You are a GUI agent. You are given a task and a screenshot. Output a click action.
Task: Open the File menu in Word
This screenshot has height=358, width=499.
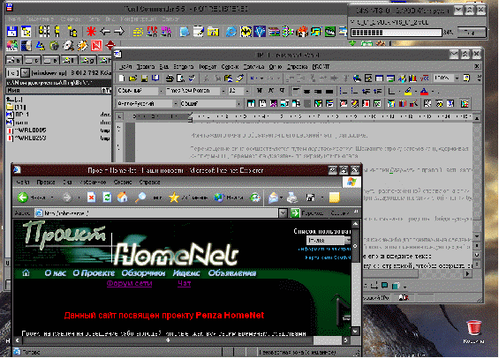click(125, 67)
